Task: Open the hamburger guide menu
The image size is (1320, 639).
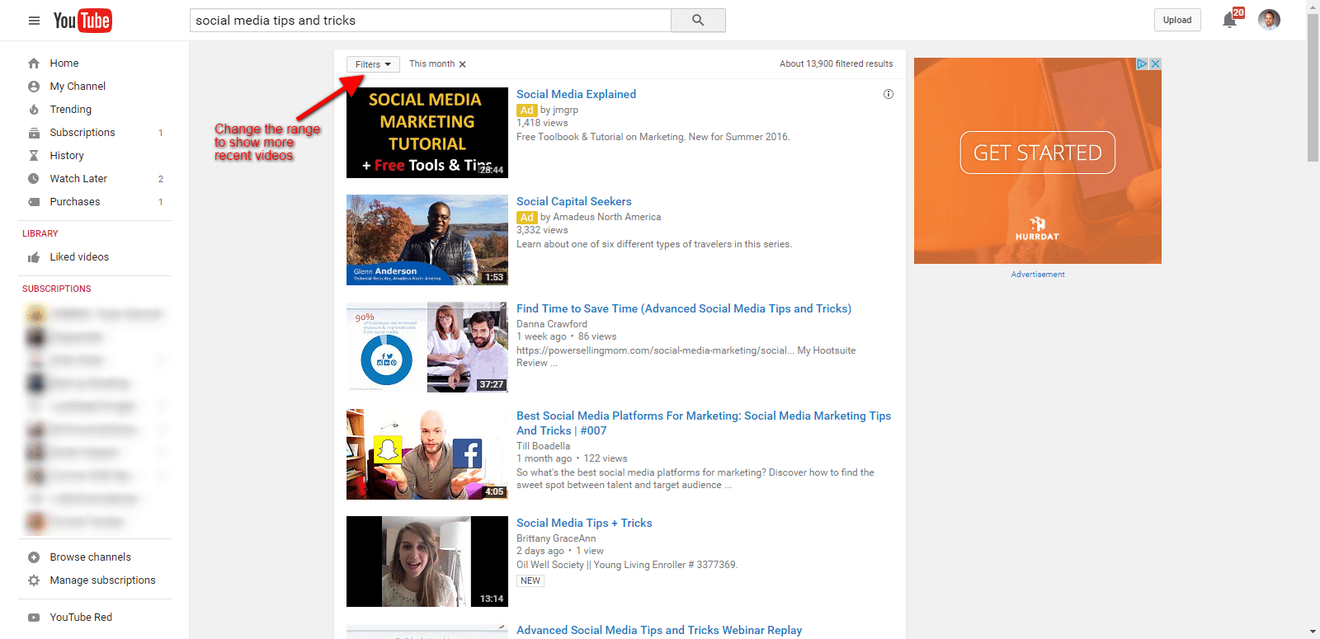Action: click(x=34, y=21)
